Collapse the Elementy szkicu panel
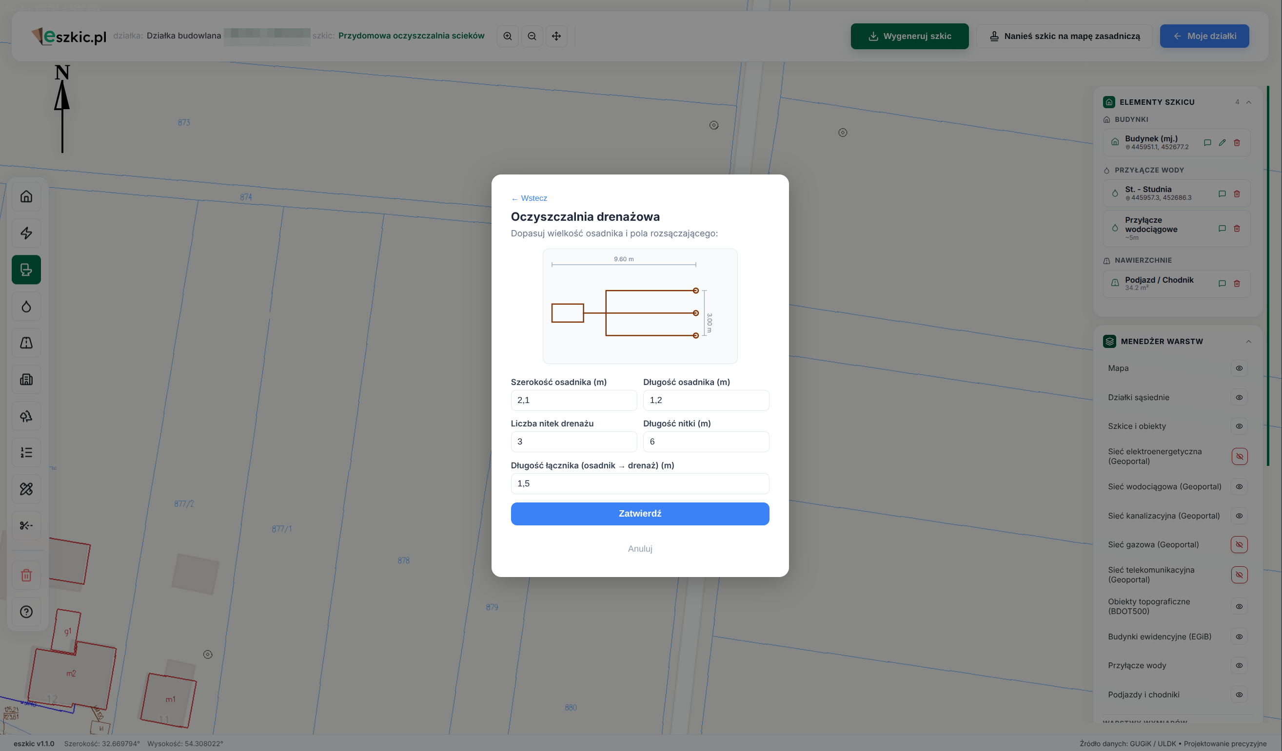Viewport: 1282px width, 751px height. pos(1248,102)
